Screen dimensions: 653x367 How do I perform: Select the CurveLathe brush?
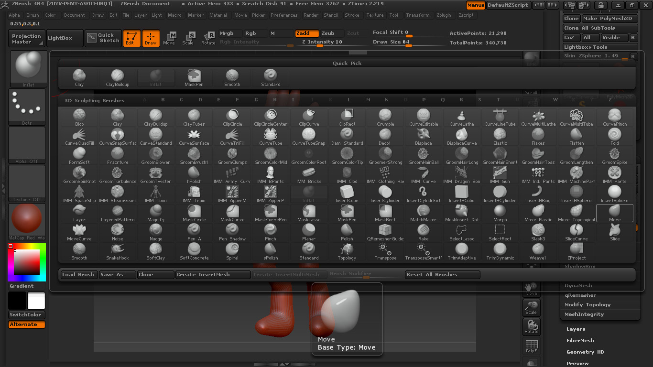[x=462, y=118]
